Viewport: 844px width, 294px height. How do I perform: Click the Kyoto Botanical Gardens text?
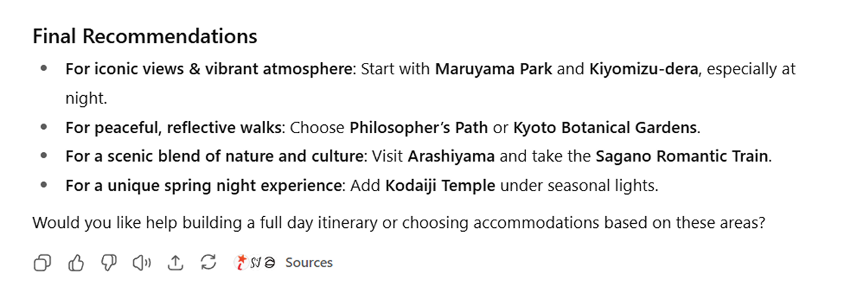(x=605, y=127)
